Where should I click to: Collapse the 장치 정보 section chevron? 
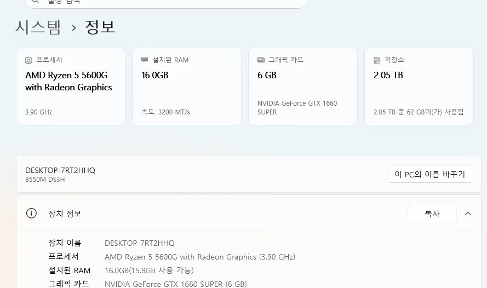point(468,214)
